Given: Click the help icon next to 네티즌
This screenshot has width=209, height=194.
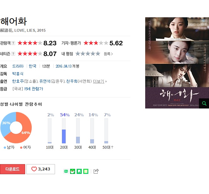Looking at the screenshot, I should (13, 54).
